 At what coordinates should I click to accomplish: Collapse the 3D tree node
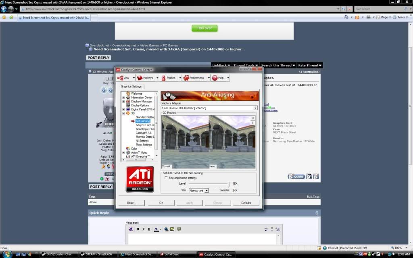coord(123,113)
